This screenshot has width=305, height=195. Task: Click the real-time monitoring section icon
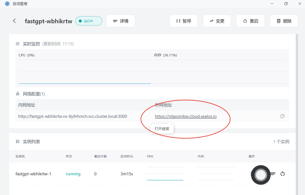[x=18, y=44]
